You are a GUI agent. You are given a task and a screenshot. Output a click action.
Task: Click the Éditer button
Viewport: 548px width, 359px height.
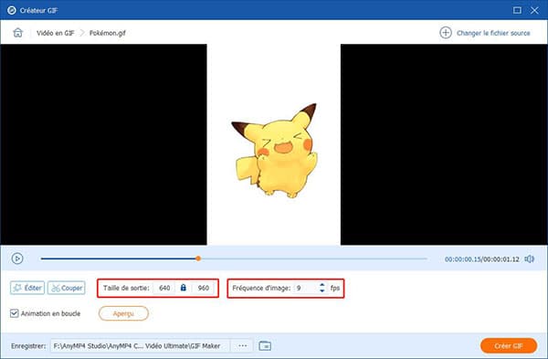tap(27, 288)
